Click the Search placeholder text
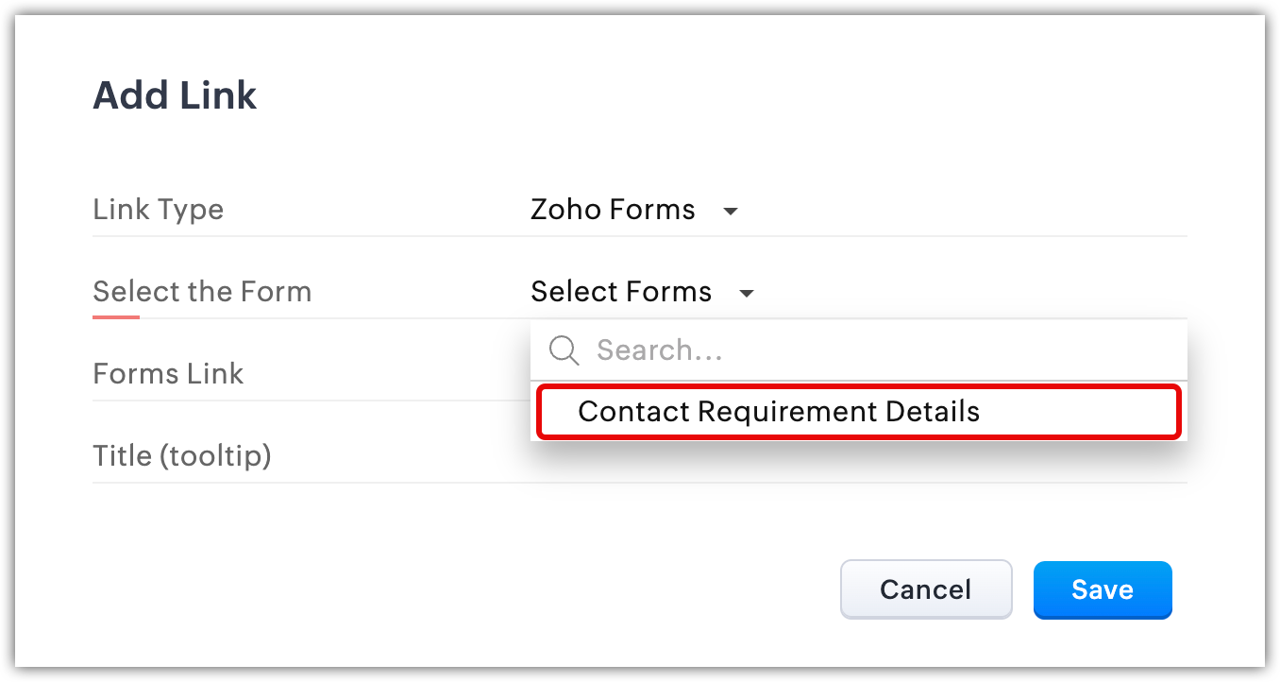The width and height of the screenshot is (1280, 682). pyautogui.click(x=660, y=350)
